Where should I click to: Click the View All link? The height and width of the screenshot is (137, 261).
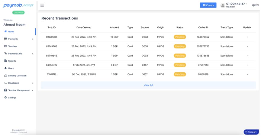[148, 85]
